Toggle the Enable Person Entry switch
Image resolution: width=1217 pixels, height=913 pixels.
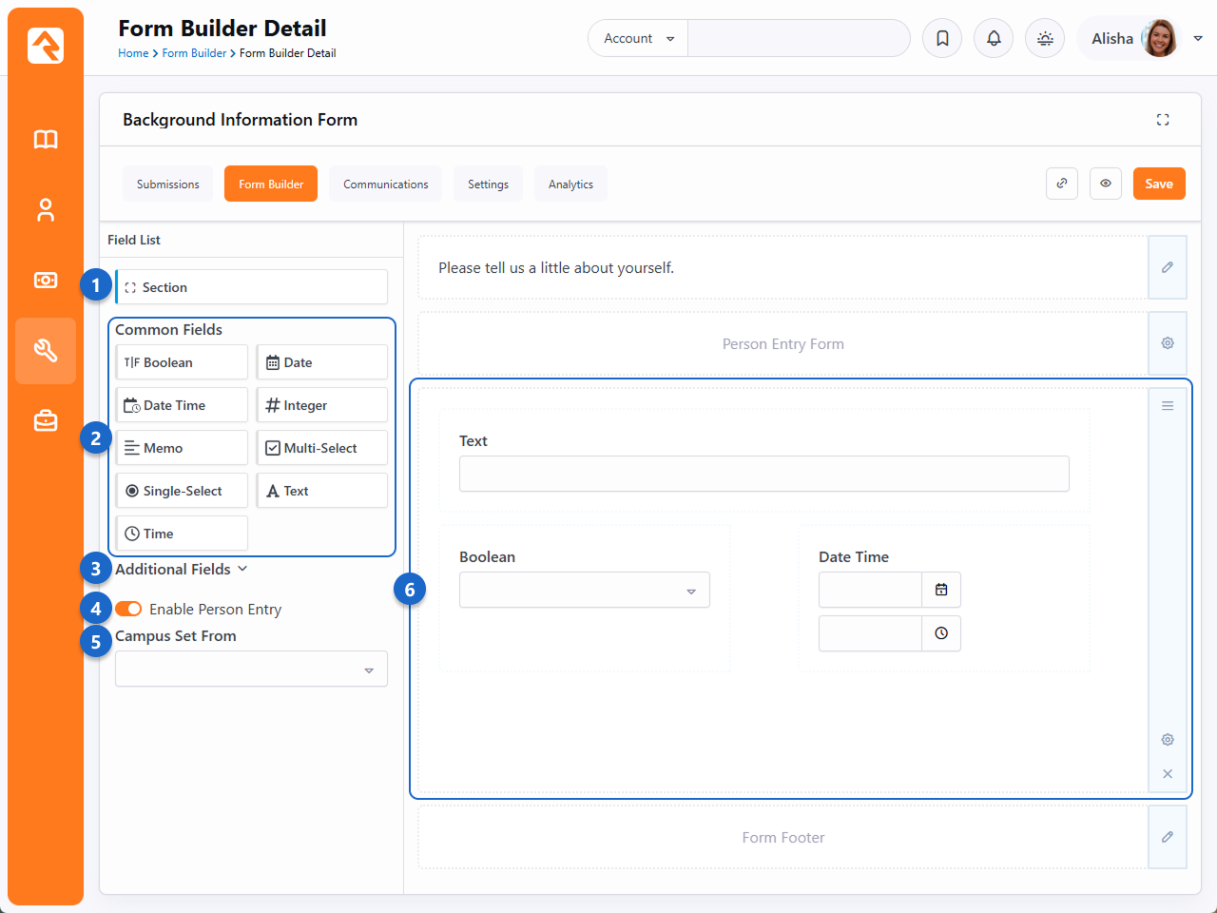[128, 609]
